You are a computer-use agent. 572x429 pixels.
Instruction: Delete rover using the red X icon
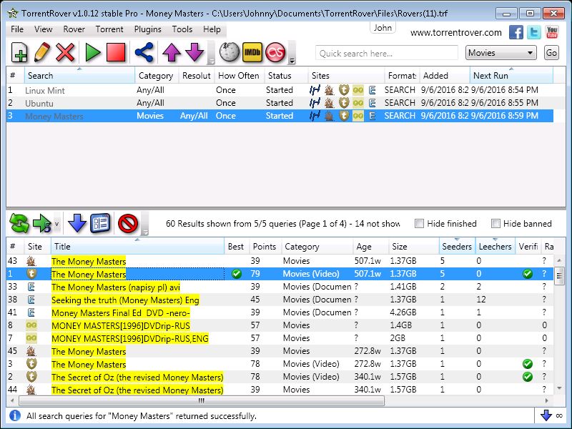pyautogui.click(x=65, y=52)
